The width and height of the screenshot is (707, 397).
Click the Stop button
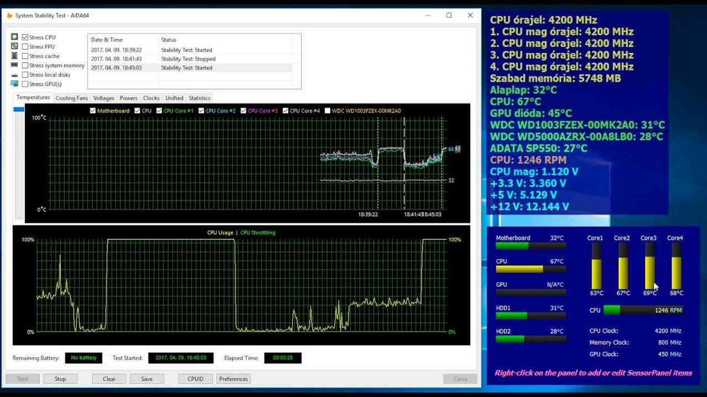[61, 379]
